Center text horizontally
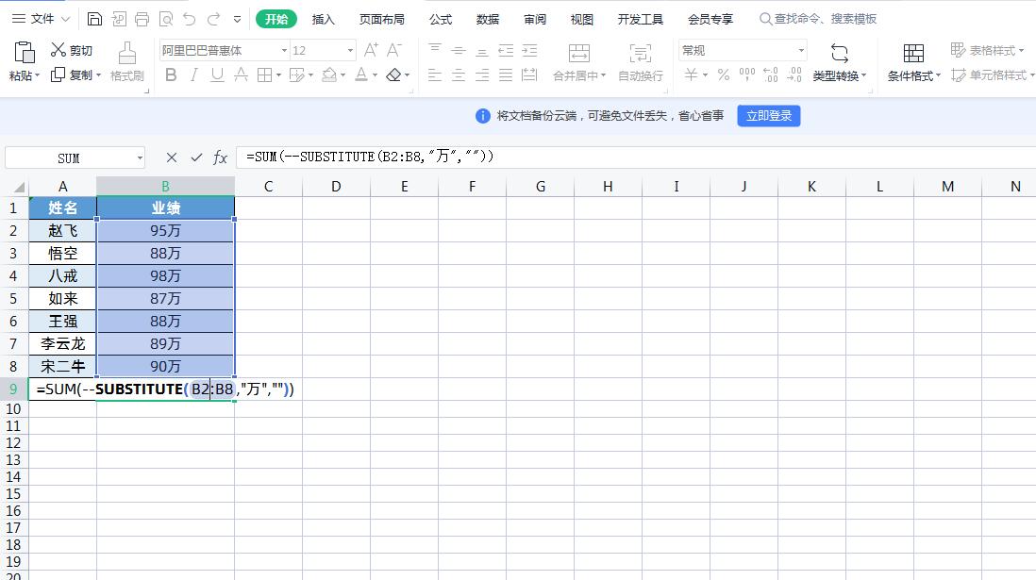The width and height of the screenshot is (1036, 580). 459,75
